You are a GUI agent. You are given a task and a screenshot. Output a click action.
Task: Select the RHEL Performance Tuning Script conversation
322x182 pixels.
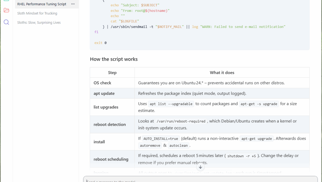pos(42,4)
